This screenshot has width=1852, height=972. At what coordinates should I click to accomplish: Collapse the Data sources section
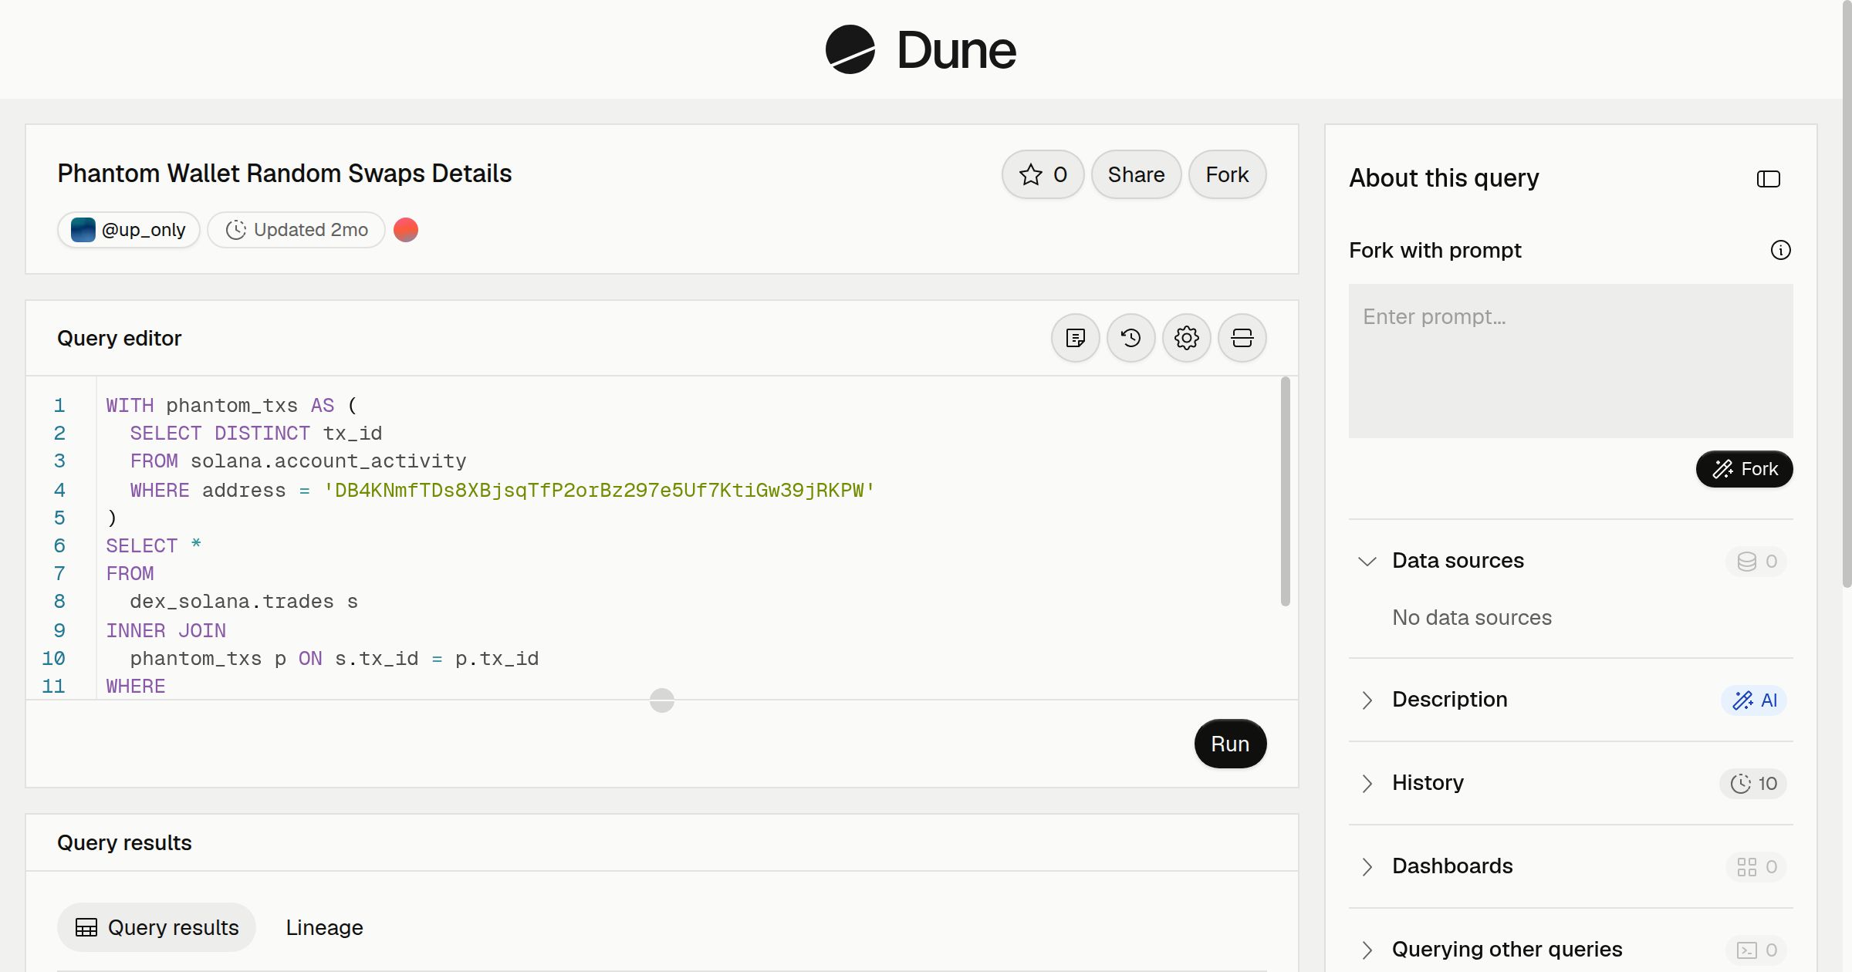1367,561
